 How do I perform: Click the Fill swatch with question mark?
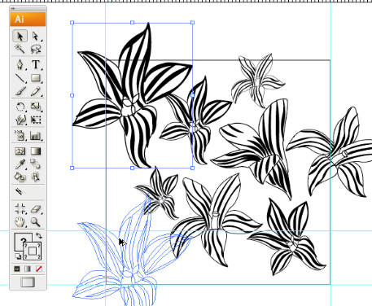(x=20, y=238)
